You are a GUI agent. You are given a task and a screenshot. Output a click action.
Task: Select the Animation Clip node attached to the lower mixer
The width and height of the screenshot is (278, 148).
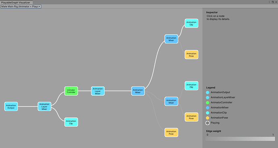191,86
